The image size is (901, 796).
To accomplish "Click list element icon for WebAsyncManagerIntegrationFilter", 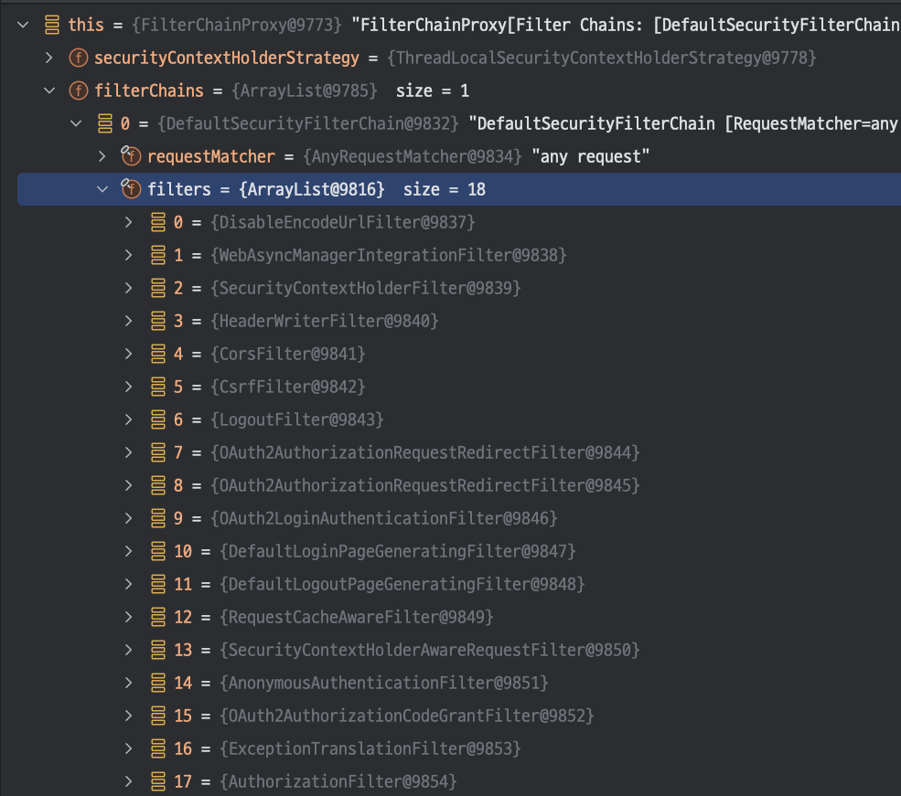I will pos(158,255).
